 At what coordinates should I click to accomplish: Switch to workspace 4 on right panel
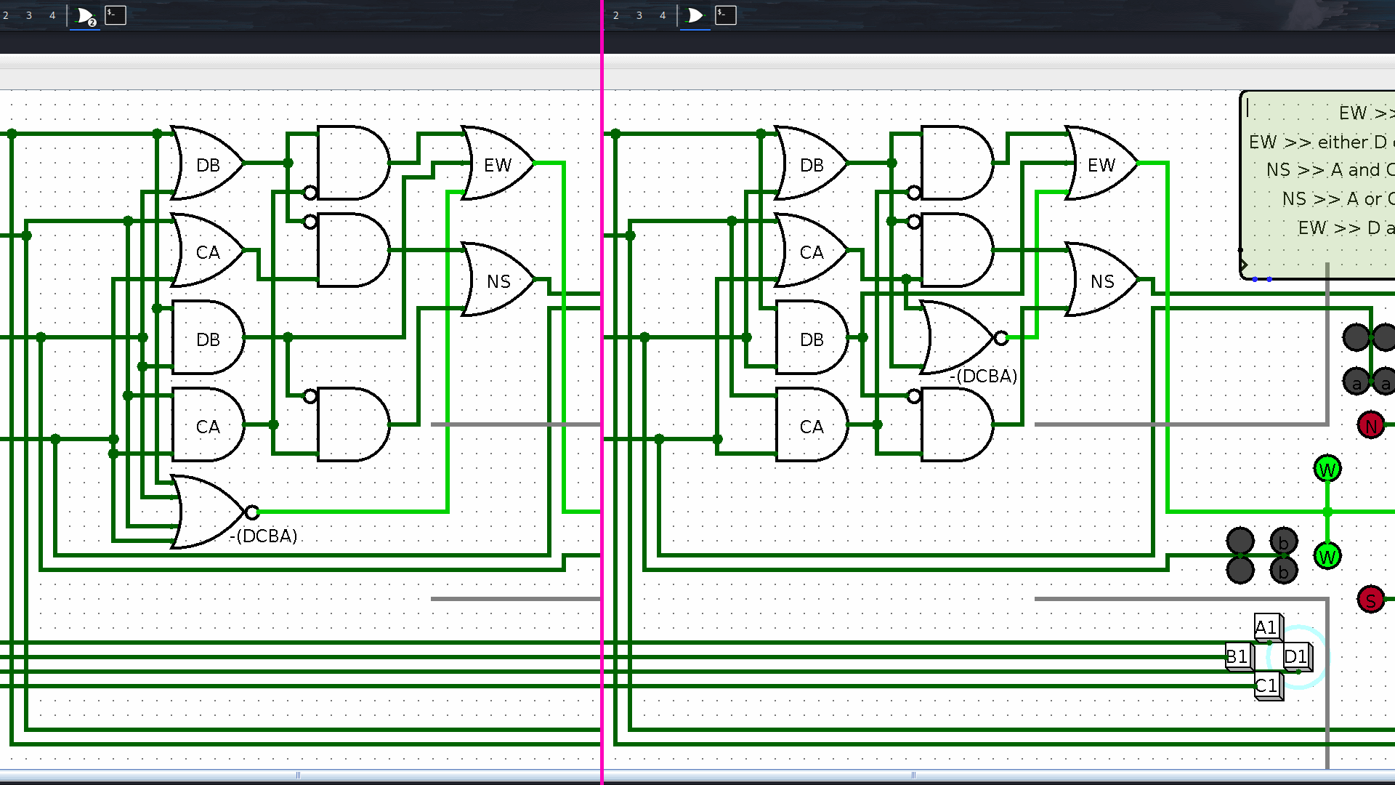tap(663, 15)
